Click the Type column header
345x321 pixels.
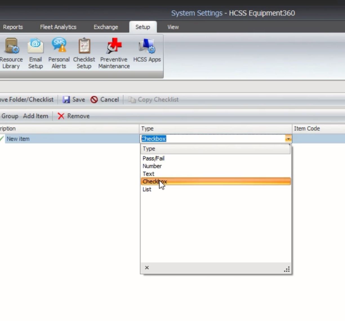215,129
